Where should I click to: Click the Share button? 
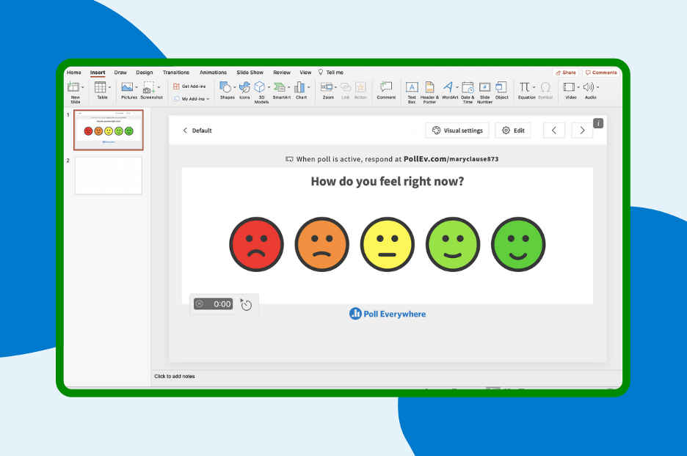coord(566,73)
